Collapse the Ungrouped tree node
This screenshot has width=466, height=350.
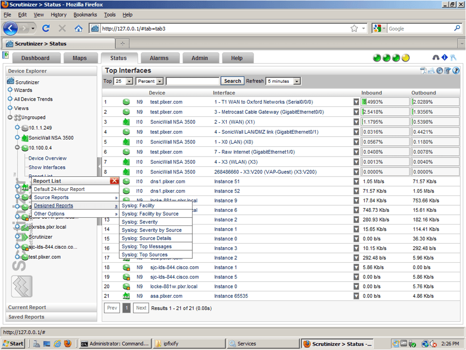(x=10, y=117)
